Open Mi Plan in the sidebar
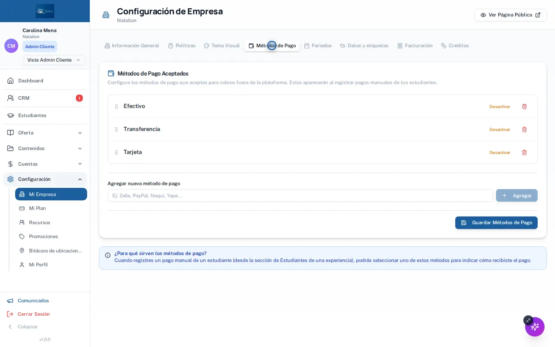This screenshot has width=555, height=347. click(x=51, y=208)
